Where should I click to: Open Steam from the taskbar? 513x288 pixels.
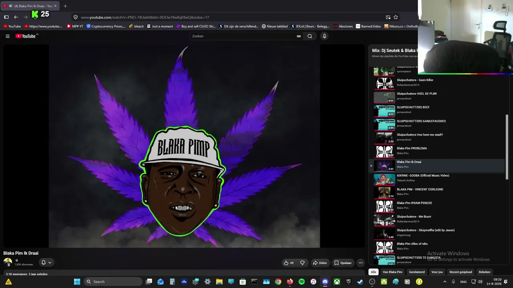pyautogui.click(x=360, y=282)
